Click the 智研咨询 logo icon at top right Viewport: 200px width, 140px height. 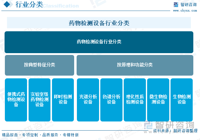(x=176, y=5)
